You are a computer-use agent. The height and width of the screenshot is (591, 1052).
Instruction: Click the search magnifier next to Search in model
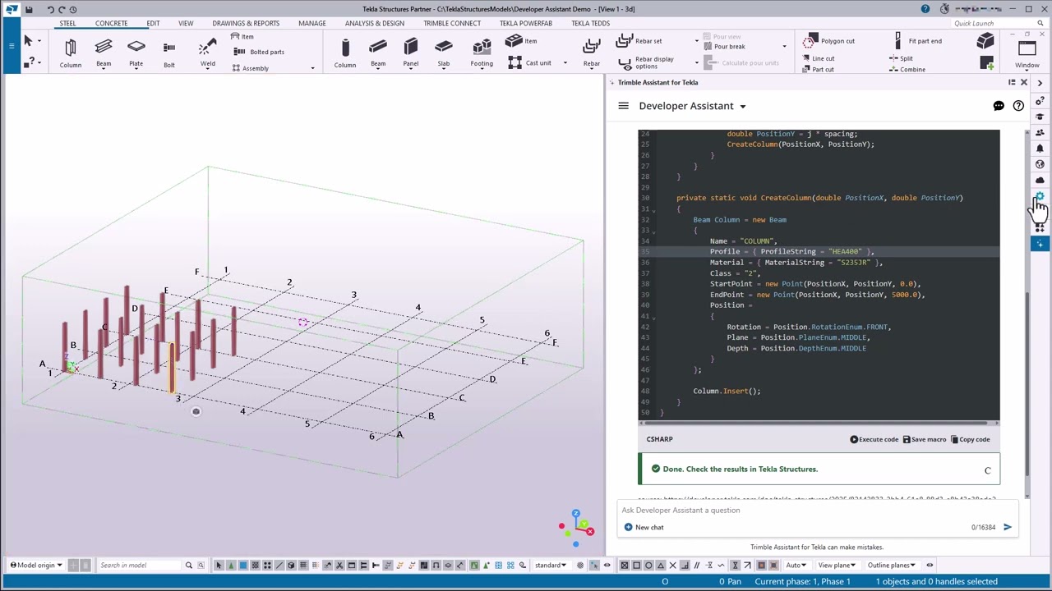[x=188, y=565]
